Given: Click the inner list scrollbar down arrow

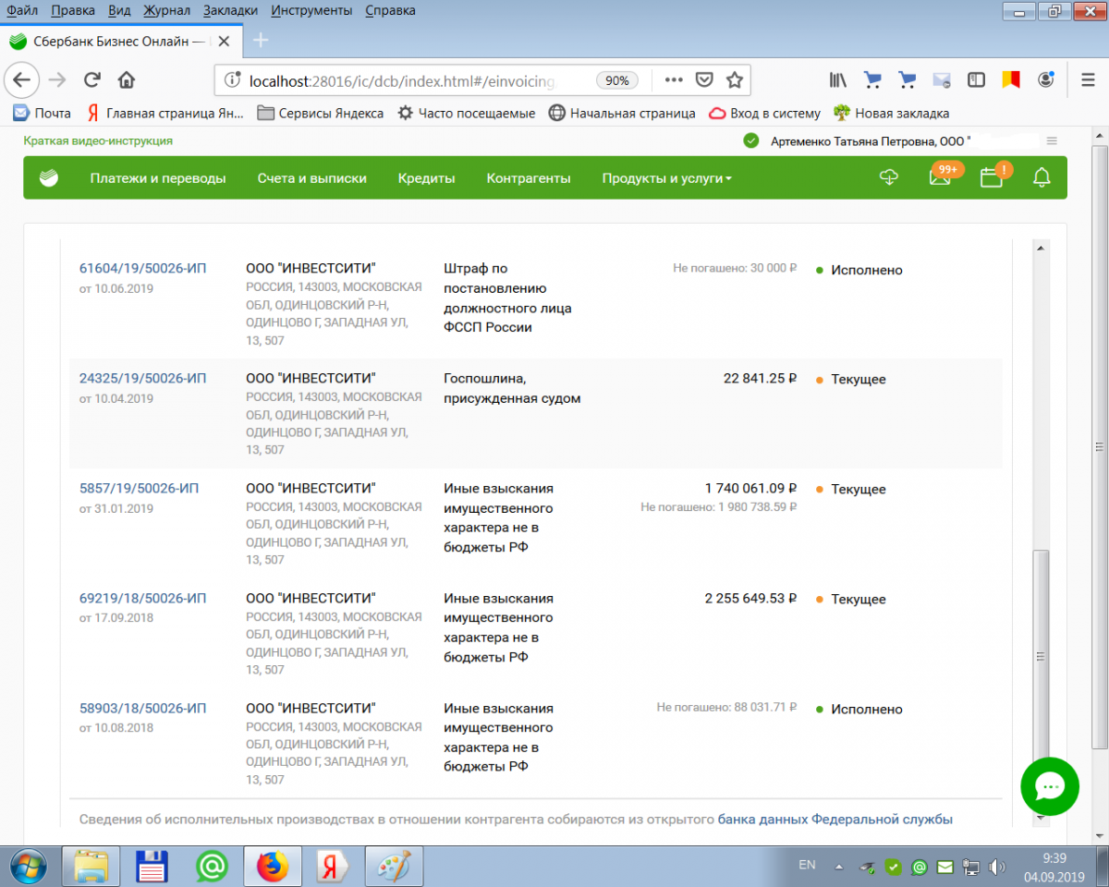Looking at the screenshot, I should click(x=1041, y=818).
